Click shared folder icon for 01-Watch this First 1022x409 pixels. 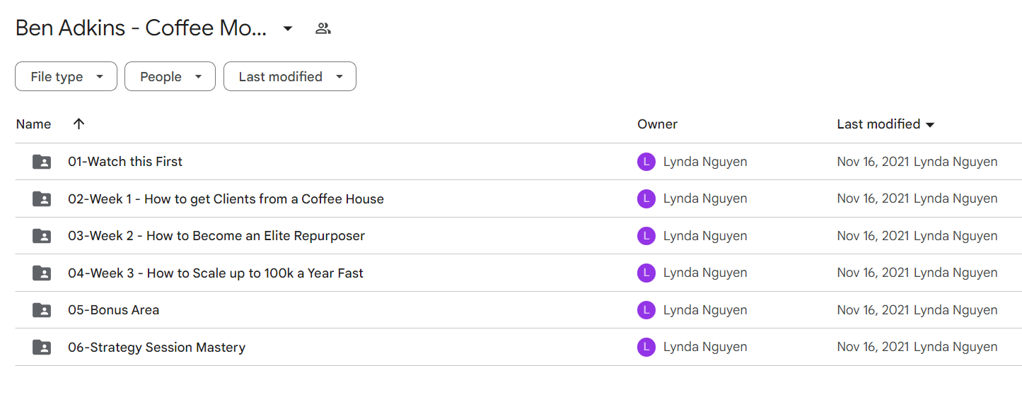(x=42, y=162)
